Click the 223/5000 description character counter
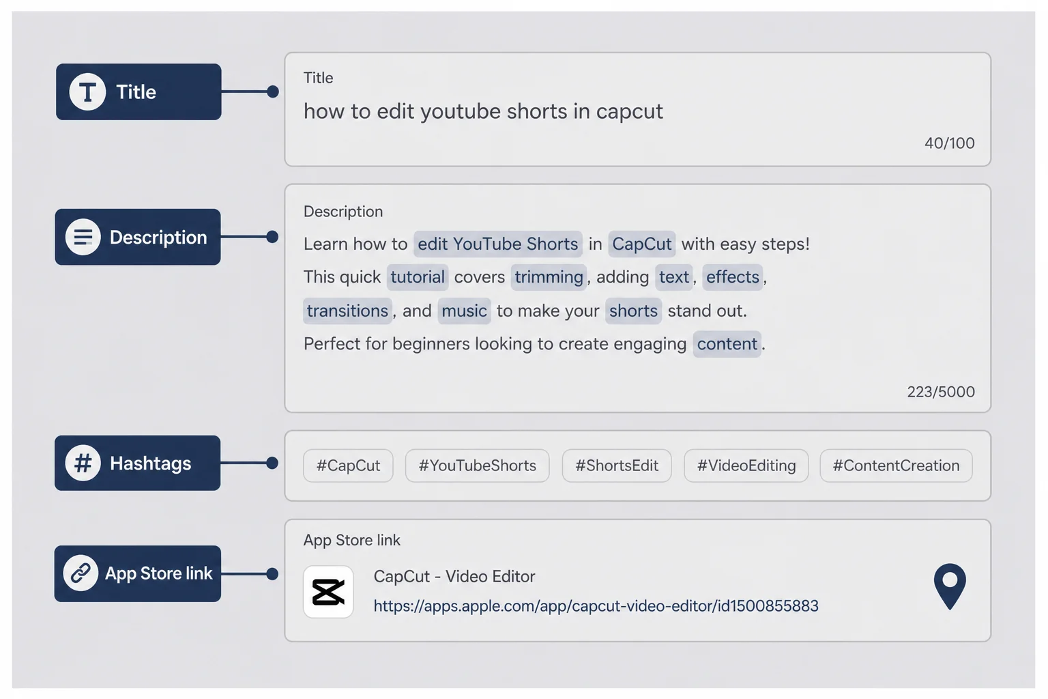Image resolution: width=1048 pixels, height=699 pixels. point(940,392)
